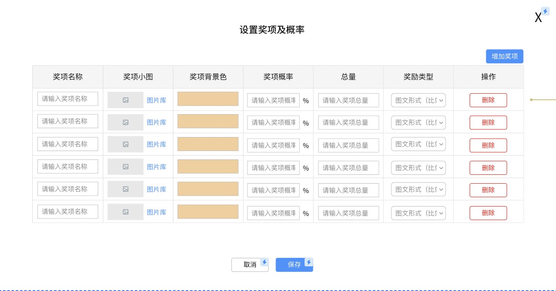Focus the 请输入奖项名称 field in first row
The width and height of the screenshot is (556, 291).
(x=68, y=99)
